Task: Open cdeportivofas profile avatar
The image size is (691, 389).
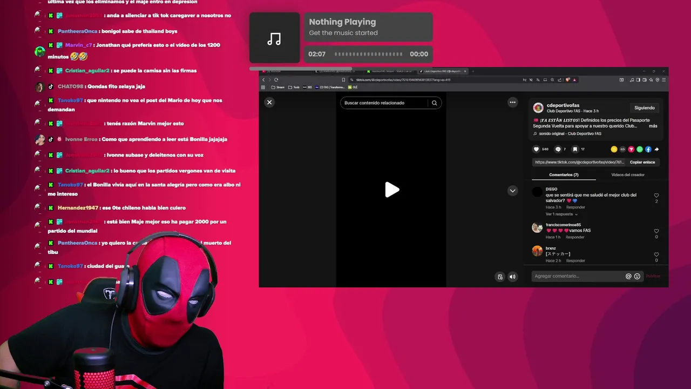Action: click(538, 108)
